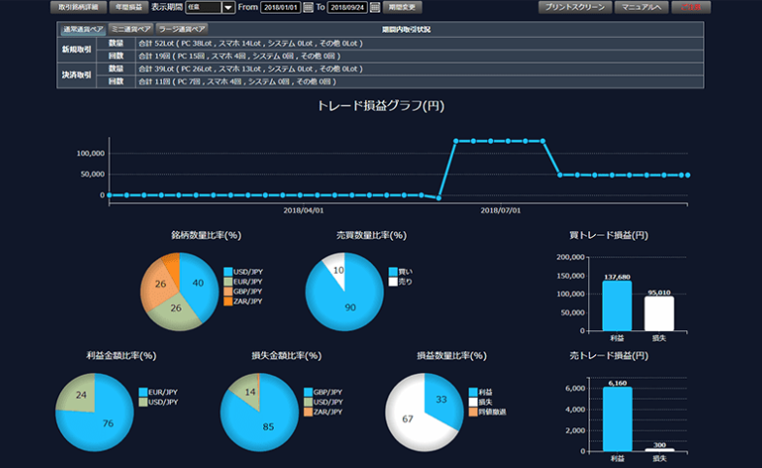Click the 期間内取引状況 header
The width and height of the screenshot is (762, 468).
tap(407, 29)
